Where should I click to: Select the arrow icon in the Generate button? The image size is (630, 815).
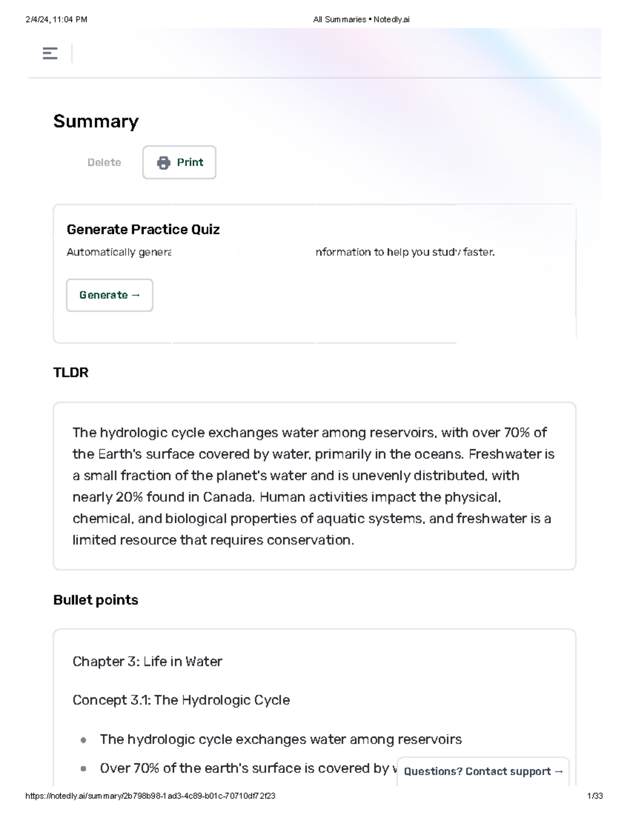135,295
